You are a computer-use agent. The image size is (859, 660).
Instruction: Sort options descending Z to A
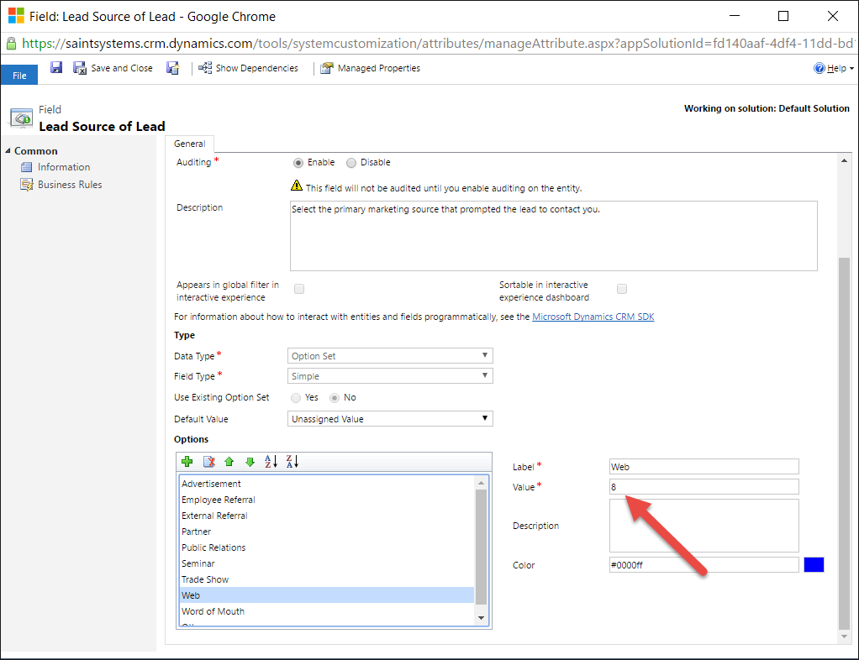[x=292, y=462]
